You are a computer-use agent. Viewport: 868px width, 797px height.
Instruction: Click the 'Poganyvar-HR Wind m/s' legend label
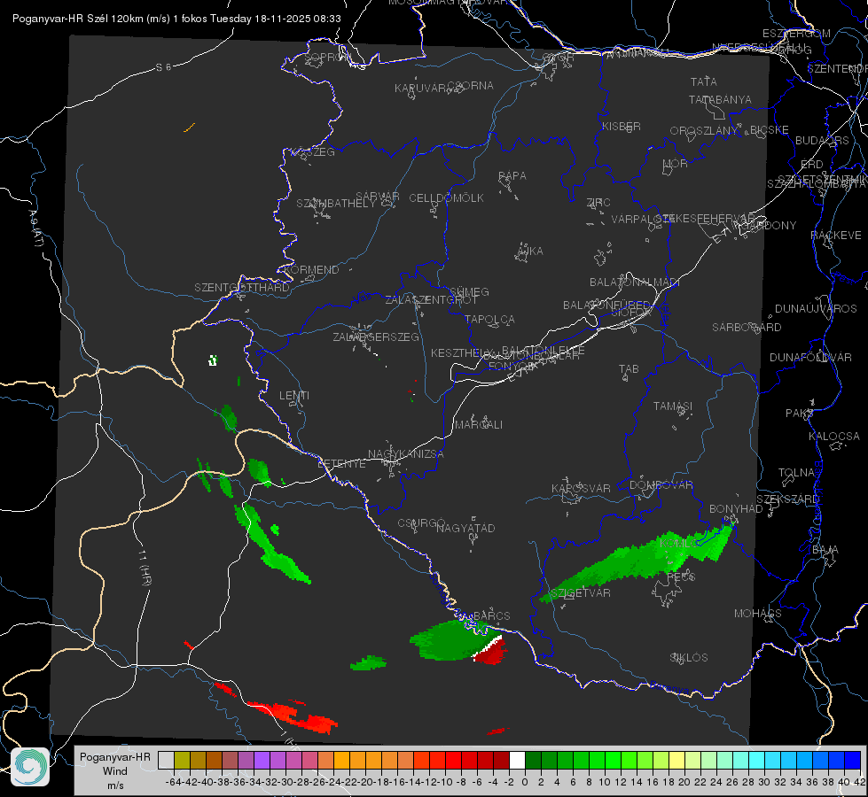coord(115,770)
